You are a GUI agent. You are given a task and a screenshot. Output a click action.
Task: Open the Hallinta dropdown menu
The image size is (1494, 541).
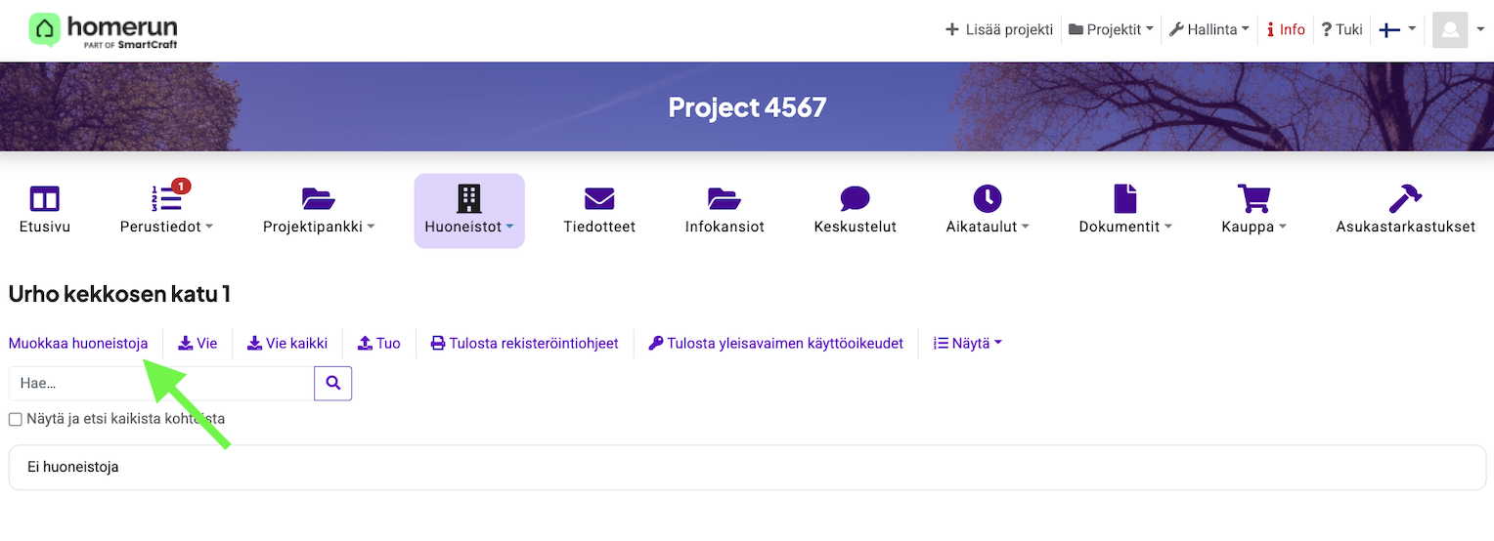point(1209,30)
